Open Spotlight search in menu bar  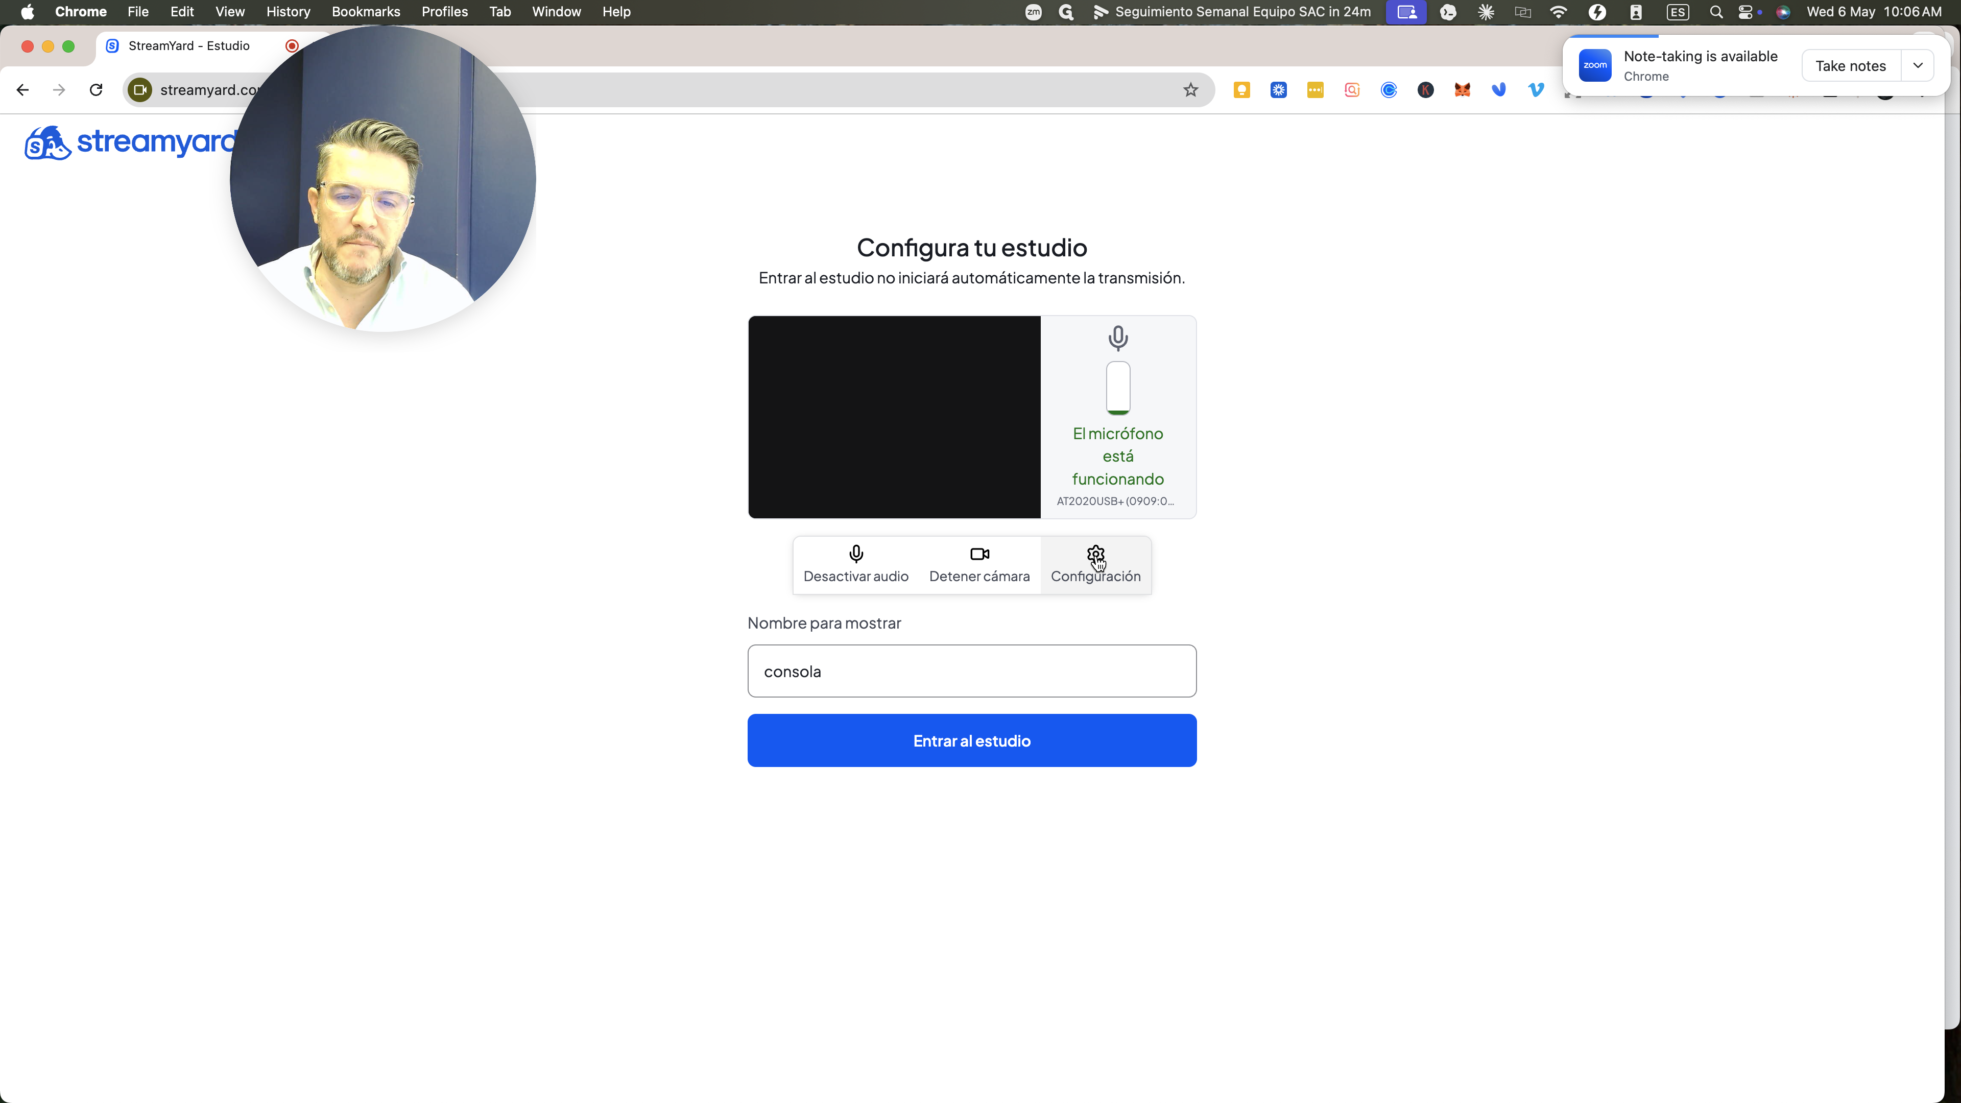[1716, 12]
